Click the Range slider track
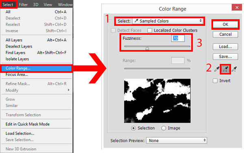244x153 pixels. pyautogui.click(x=157, y=69)
